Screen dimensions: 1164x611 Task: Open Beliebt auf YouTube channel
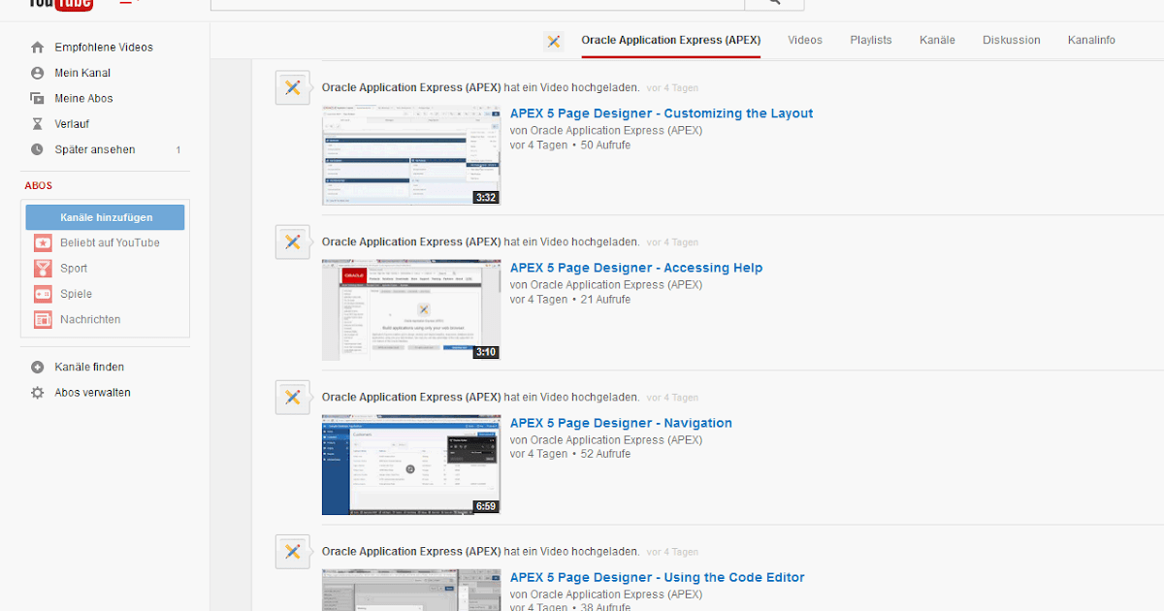[110, 242]
